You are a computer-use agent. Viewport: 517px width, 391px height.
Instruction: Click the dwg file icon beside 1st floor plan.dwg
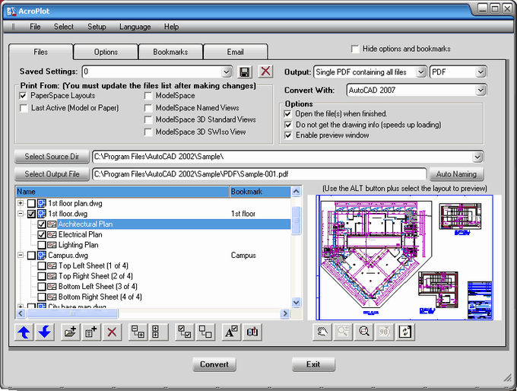42,203
